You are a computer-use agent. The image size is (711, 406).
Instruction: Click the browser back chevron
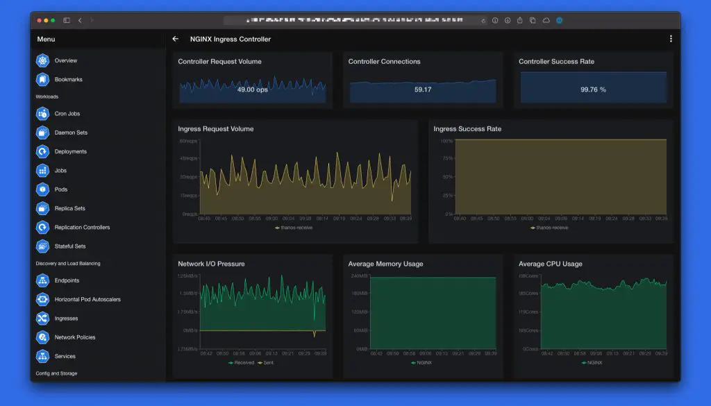(80, 20)
